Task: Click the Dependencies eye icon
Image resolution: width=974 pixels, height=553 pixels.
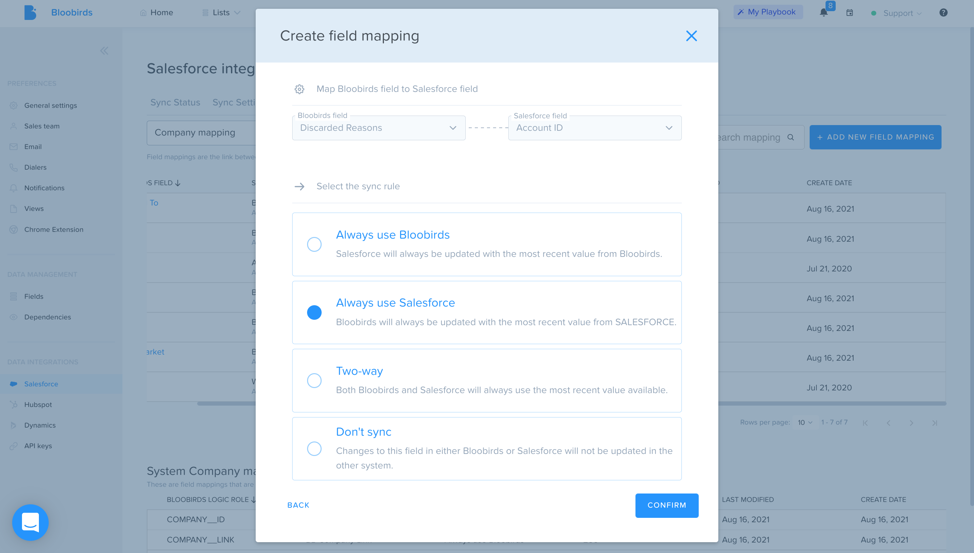Action: (14, 317)
